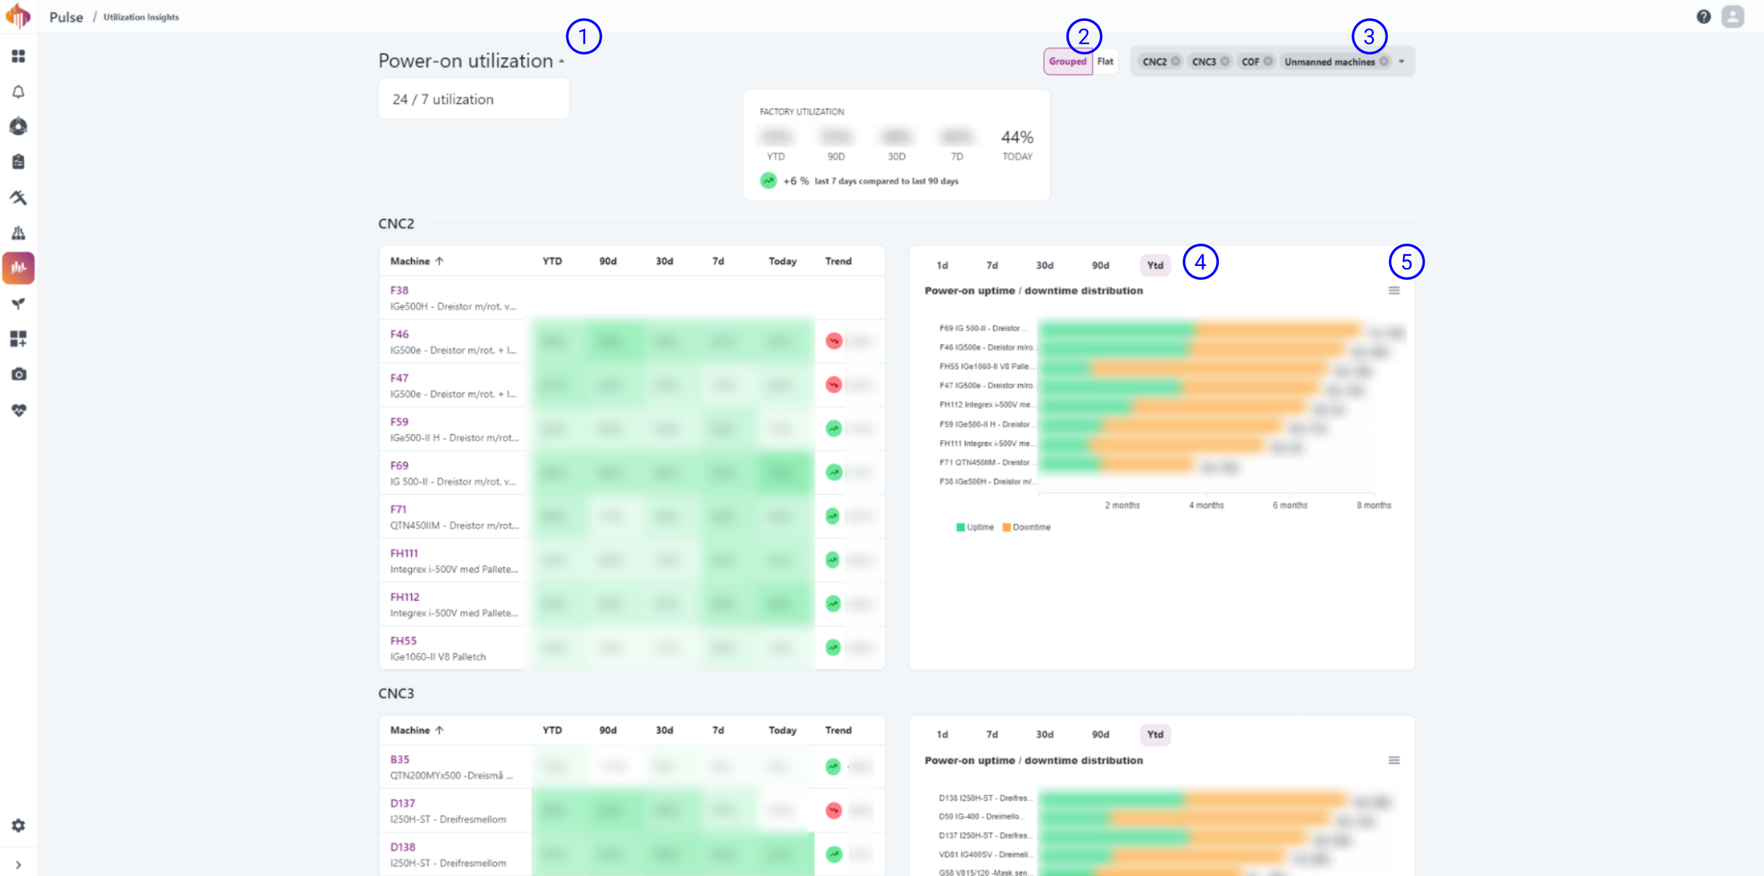Select 30d range on CNC3 chart
Viewport: 1764px width, 876px height.
point(1045,735)
